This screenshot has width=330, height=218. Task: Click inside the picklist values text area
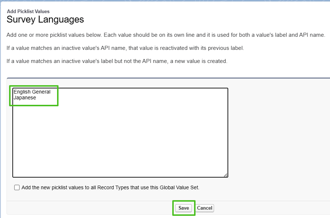click(109, 127)
